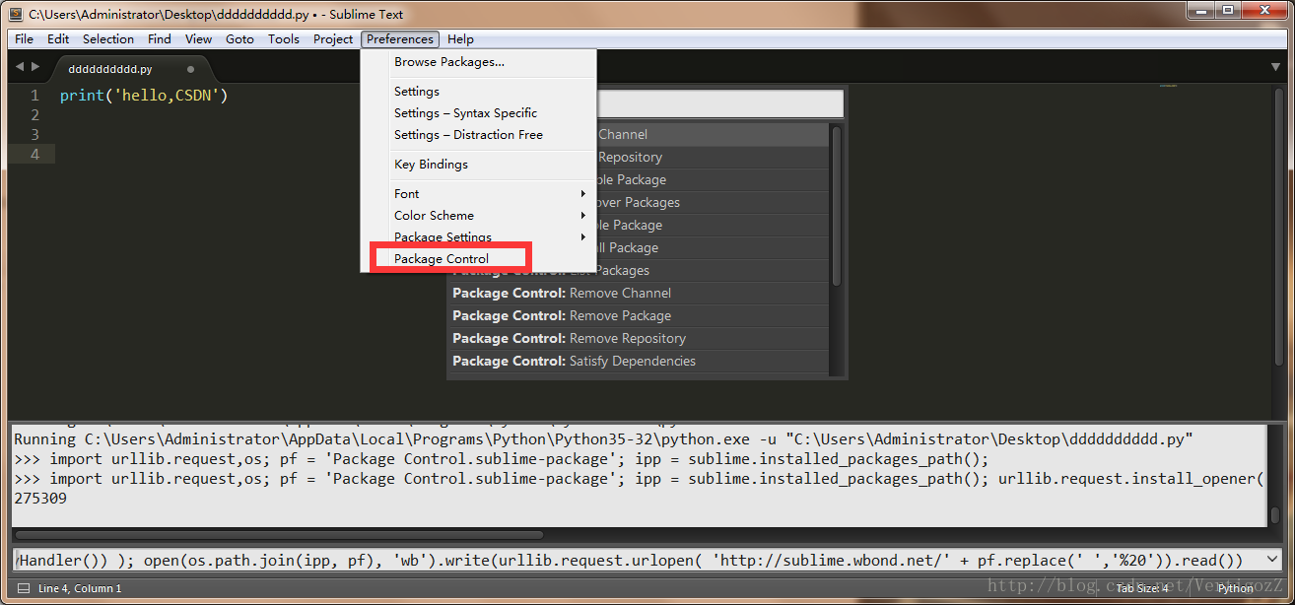Image resolution: width=1295 pixels, height=605 pixels.
Task: Select the List Packages palette entry
Action: point(713,270)
